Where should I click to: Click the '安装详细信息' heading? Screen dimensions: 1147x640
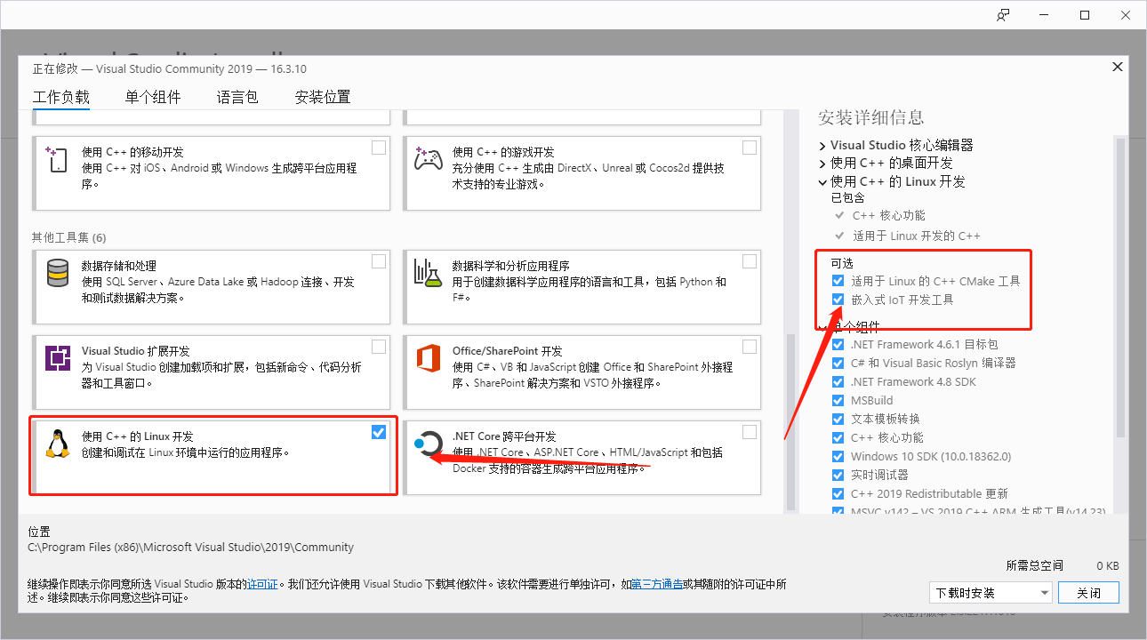[871, 117]
